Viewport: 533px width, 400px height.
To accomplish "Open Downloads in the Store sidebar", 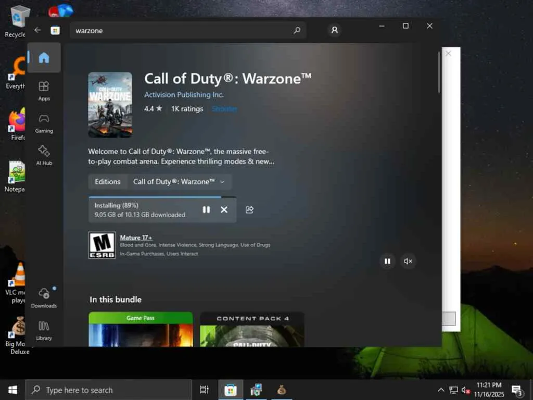I will pyautogui.click(x=44, y=298).
